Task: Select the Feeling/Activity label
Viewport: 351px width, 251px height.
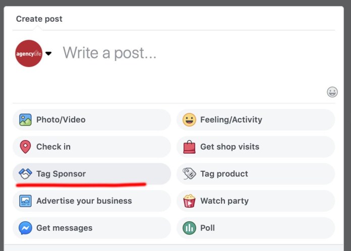Action: pos(231,119)
